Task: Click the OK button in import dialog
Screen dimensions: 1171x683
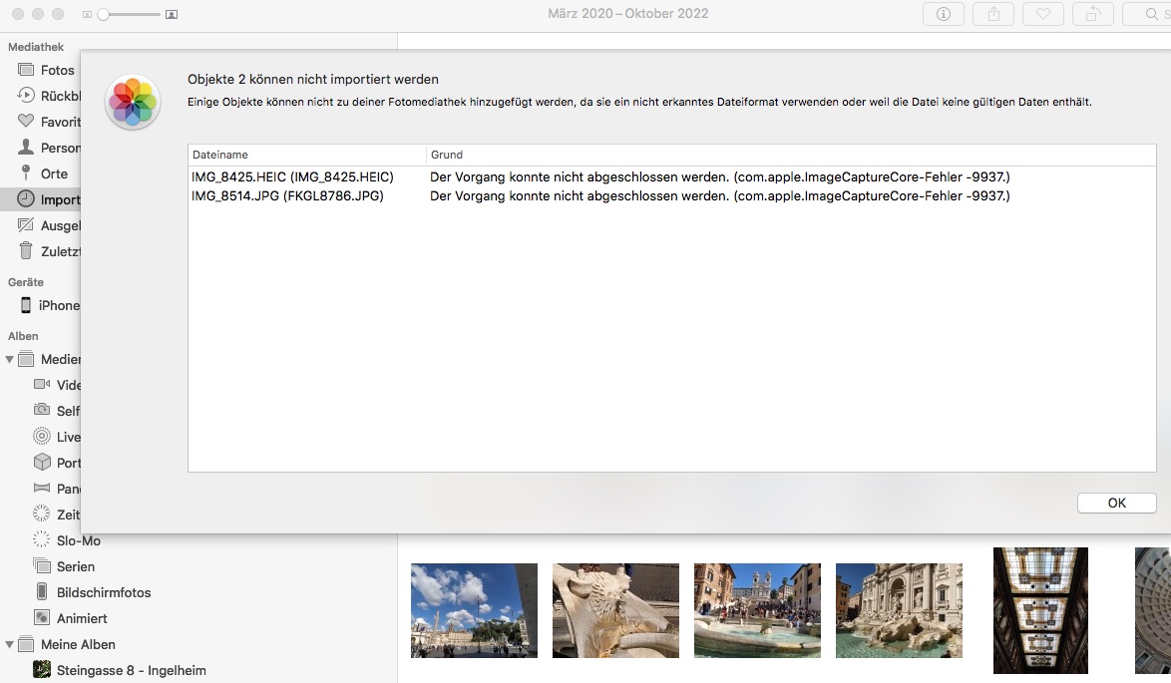Action: [x=1116, y=504]
